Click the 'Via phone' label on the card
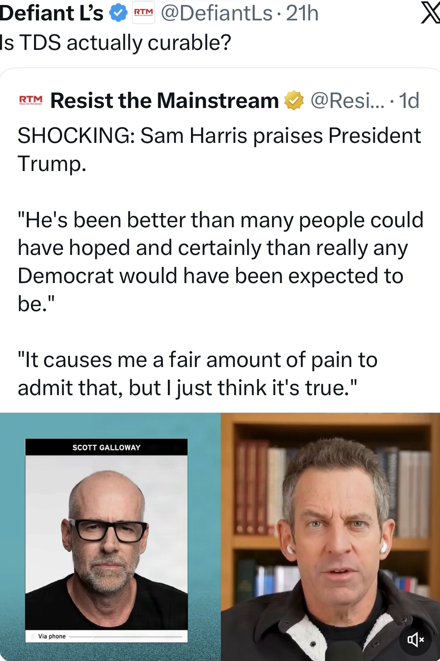 52,636
